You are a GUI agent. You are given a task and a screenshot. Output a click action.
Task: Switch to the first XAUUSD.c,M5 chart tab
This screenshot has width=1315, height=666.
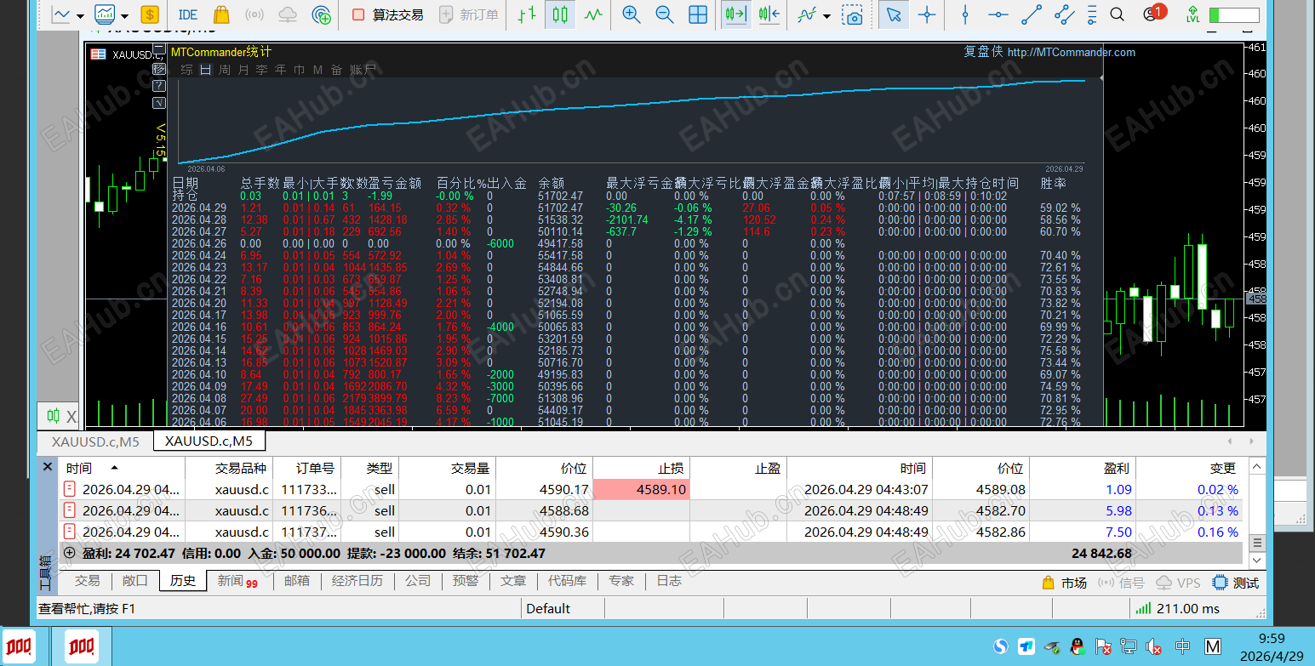click(95, 441)
